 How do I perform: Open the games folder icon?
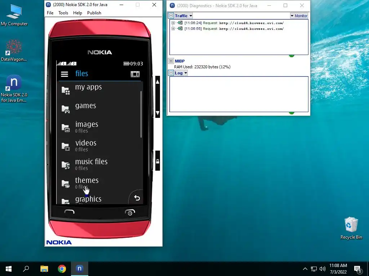coord(66,109)
